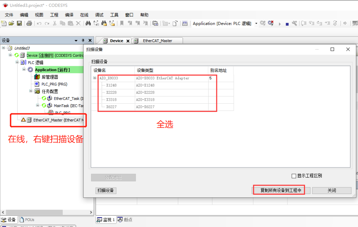This screenshot has height=227, width=358.
Task: Collapse the AIO_X8033 device tree node
Action: coord(95,78)
